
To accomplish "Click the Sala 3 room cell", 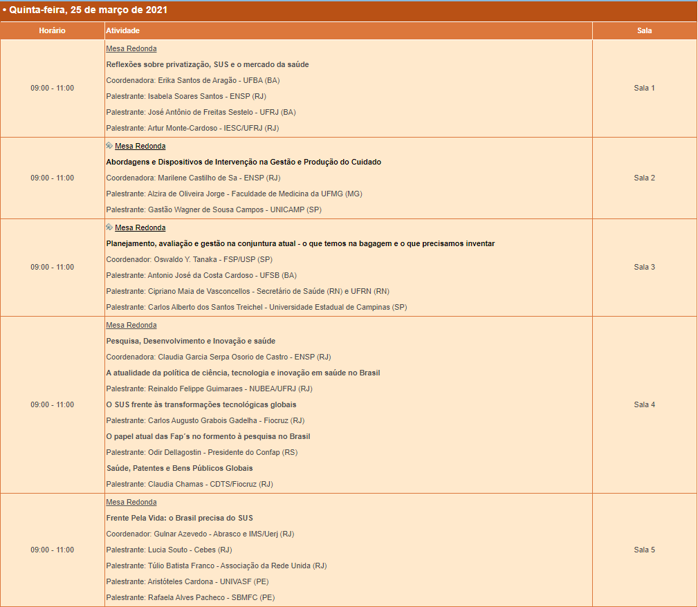I will tap(645, 267).
